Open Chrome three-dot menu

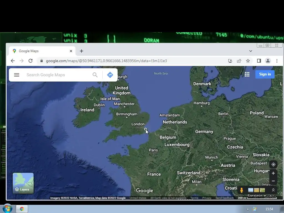click(277, 61)
